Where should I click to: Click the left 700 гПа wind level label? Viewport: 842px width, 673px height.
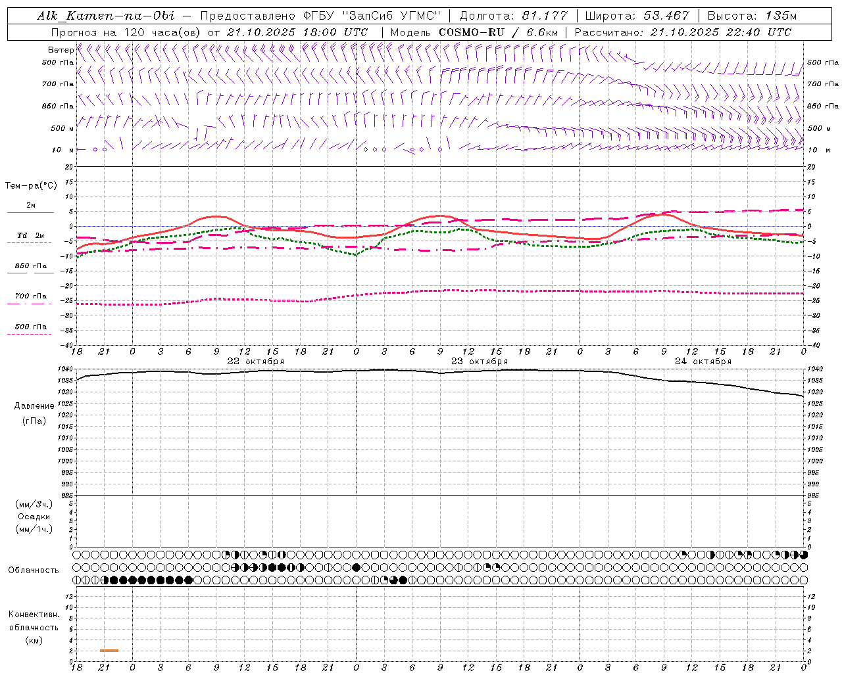(x=58, y=84)
